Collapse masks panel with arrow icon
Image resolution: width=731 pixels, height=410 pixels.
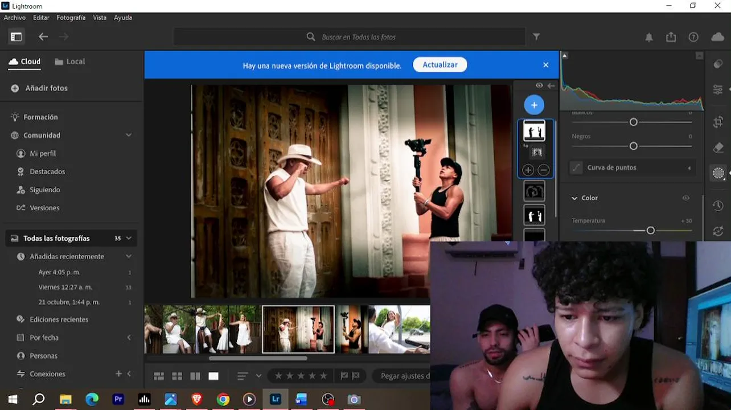pos(551,85)
